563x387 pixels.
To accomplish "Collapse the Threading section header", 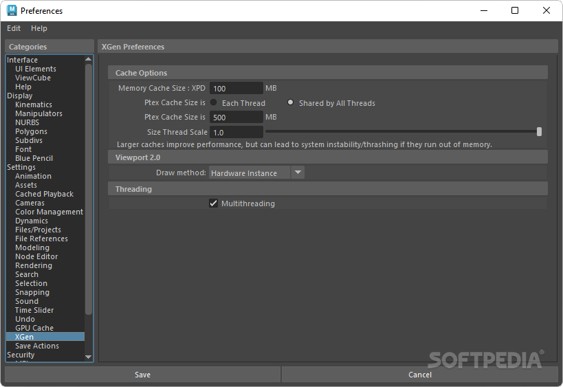I will [327, 189].
